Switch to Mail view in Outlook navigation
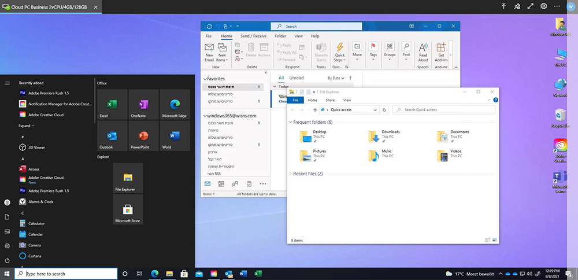Image resolution: width=578 pixels, height=280 pixels. point(208,184)
